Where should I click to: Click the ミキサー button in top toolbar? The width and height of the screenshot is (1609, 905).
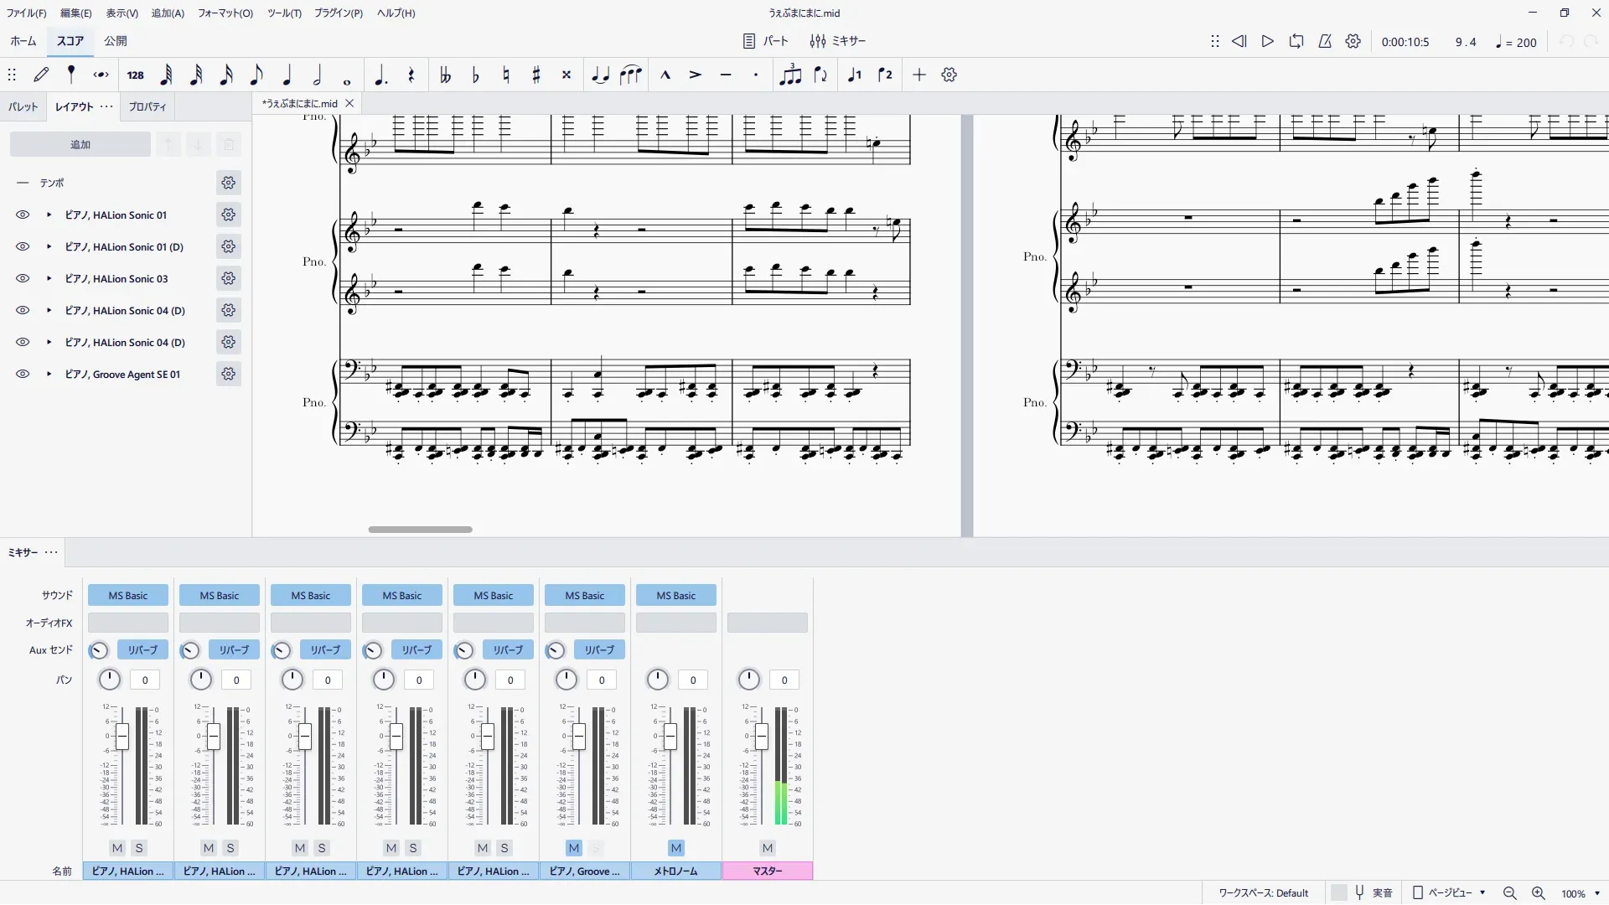837,41
